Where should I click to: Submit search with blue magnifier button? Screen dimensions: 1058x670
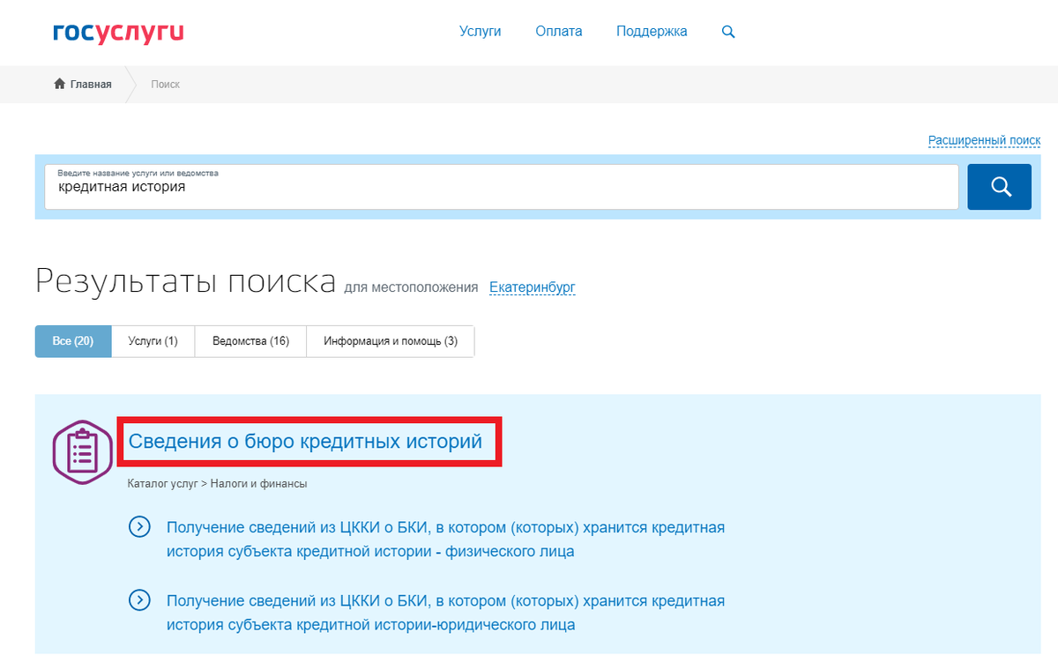click(999, 187)
